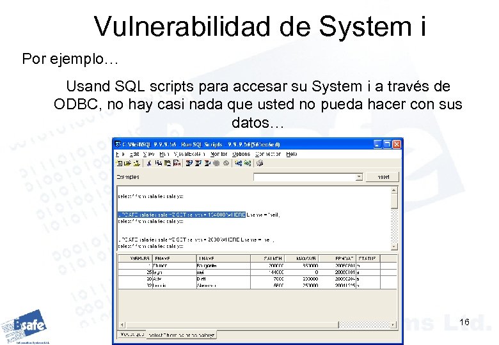Viewport: 499px width, 345px height.
Task: Click the script editor vertical scrollbar thumb
Action: [394, 201]
